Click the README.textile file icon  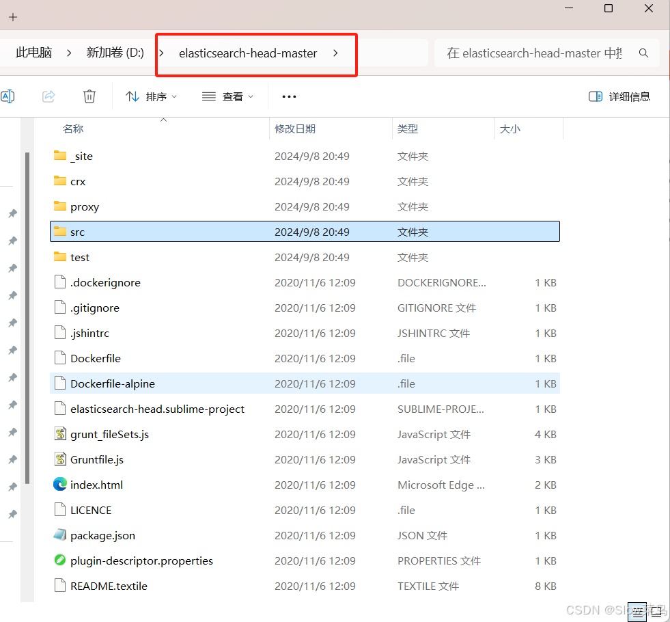pos(60,585)
